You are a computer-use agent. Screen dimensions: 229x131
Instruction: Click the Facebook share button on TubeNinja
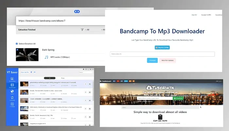click(114, 81)
